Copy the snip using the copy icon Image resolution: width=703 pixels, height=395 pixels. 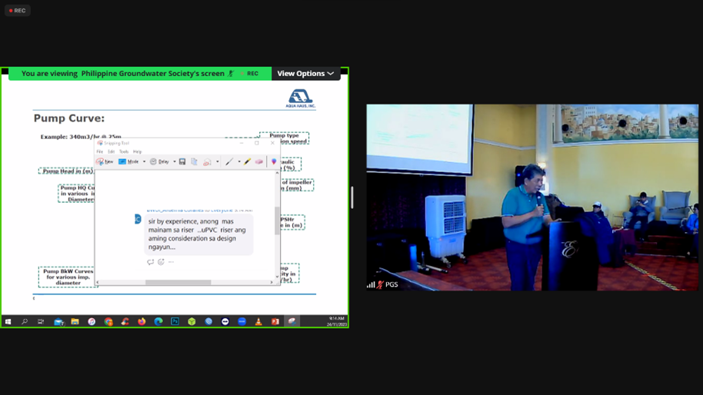tap(194, 162)
